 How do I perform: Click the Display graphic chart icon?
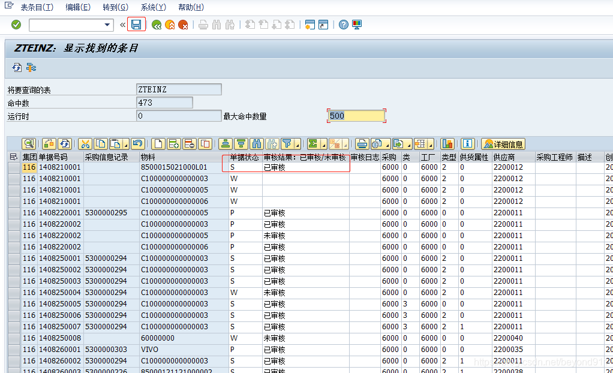pos(447,144)
